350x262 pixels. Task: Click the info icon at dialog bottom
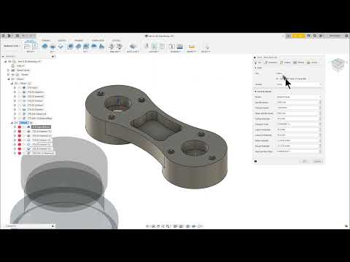[x=256, y=162]
